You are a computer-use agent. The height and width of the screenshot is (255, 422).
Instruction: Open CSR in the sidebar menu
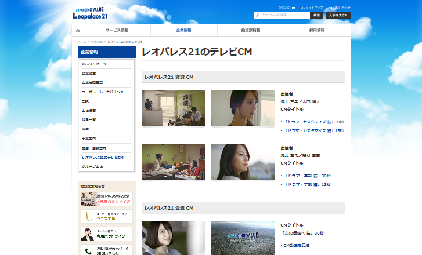pyautogui.click(x=85, y=101)
